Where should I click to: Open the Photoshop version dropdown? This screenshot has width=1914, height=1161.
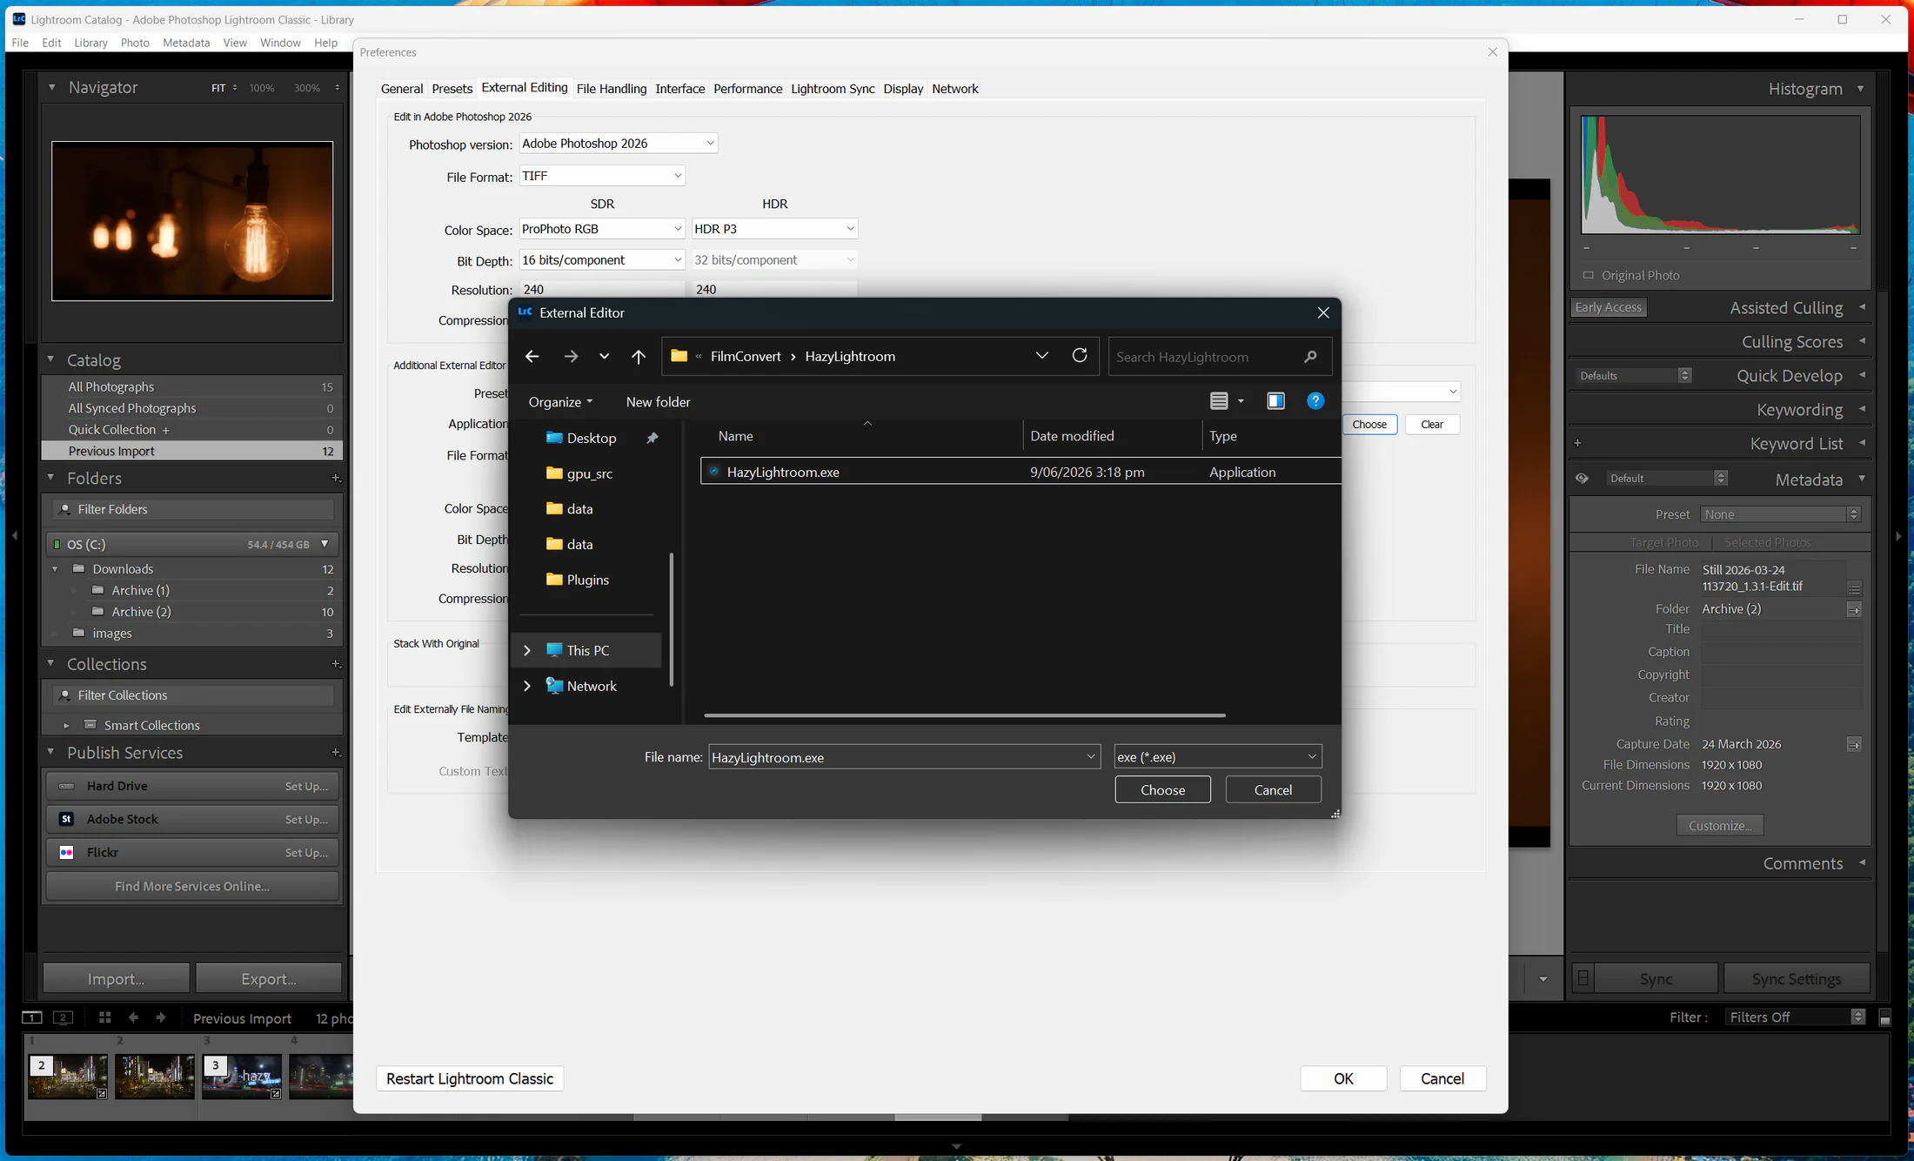click(619, 143)
